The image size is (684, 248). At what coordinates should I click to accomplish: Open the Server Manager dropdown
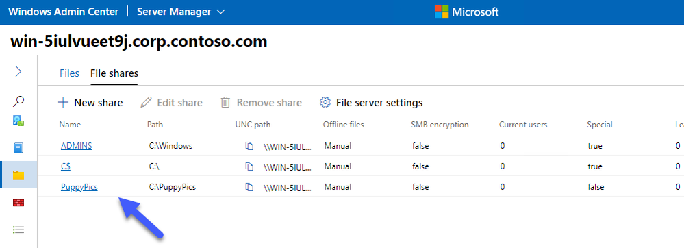click(x=181, y=12)
